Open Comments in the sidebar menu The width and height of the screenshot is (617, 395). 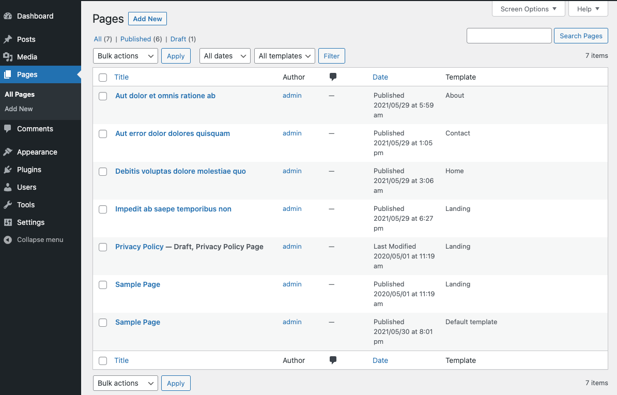[x=35, y=129]
